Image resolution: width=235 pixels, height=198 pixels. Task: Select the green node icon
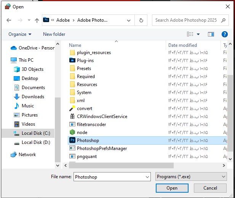click(72, 133)
